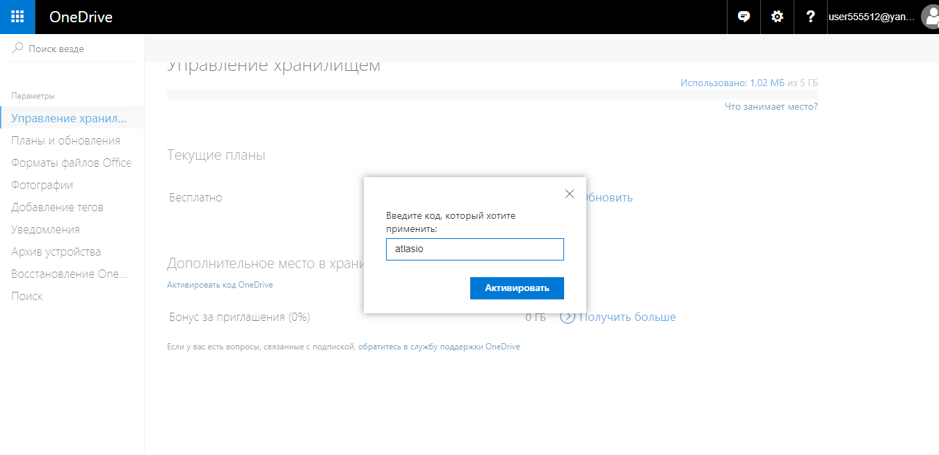This screenshot has width=939, height=455.
Task: Click the search magnifier icon
Action: tap(18, 49)
